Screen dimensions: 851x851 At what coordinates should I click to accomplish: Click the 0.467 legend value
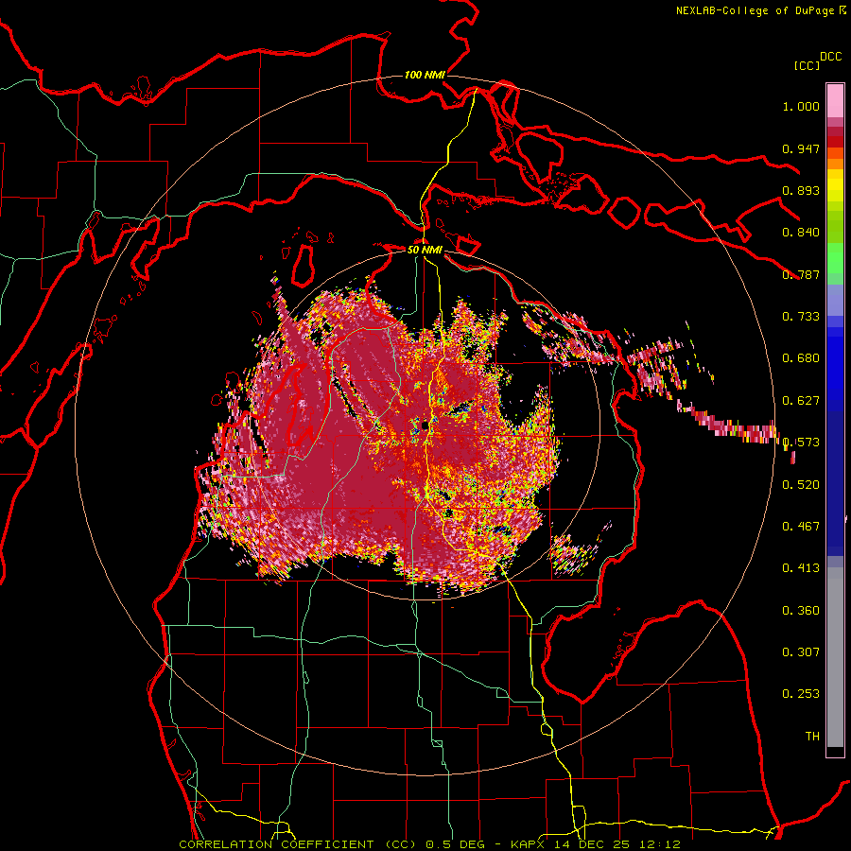tap(801, 527)
